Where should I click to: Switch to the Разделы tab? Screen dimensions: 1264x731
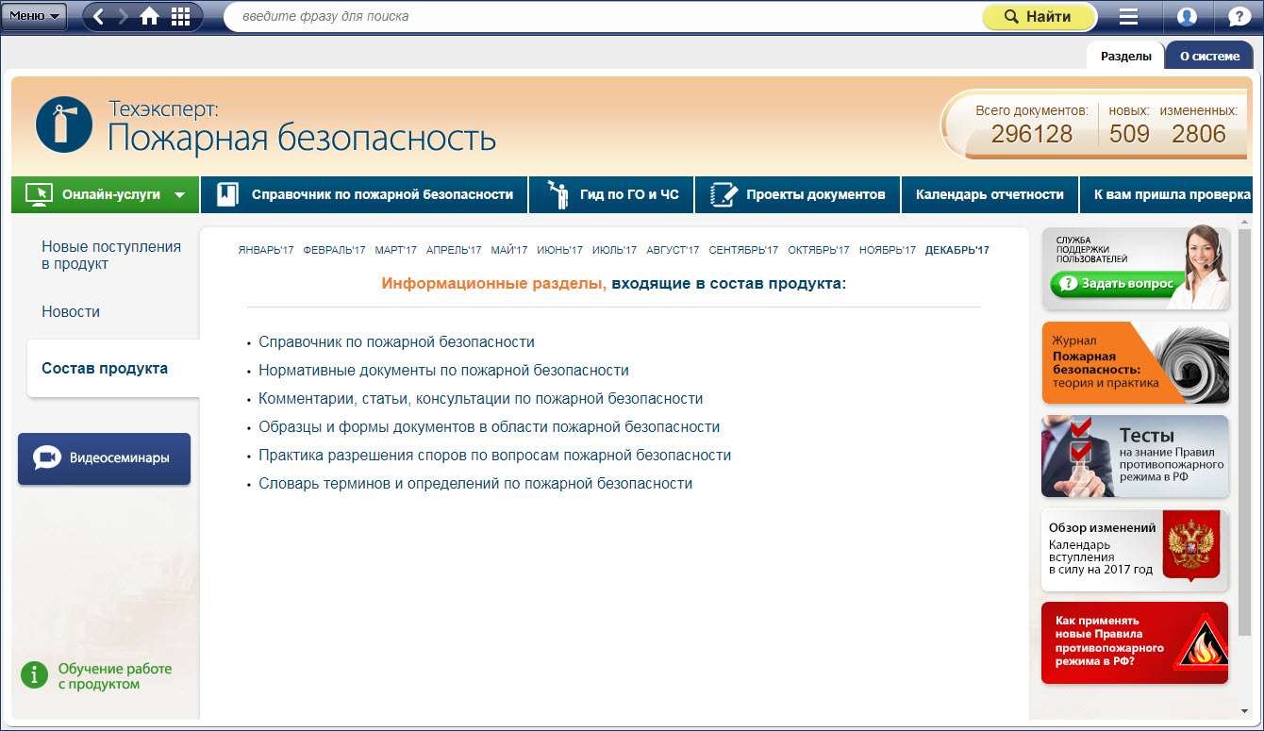click(x=1125, y=56)
